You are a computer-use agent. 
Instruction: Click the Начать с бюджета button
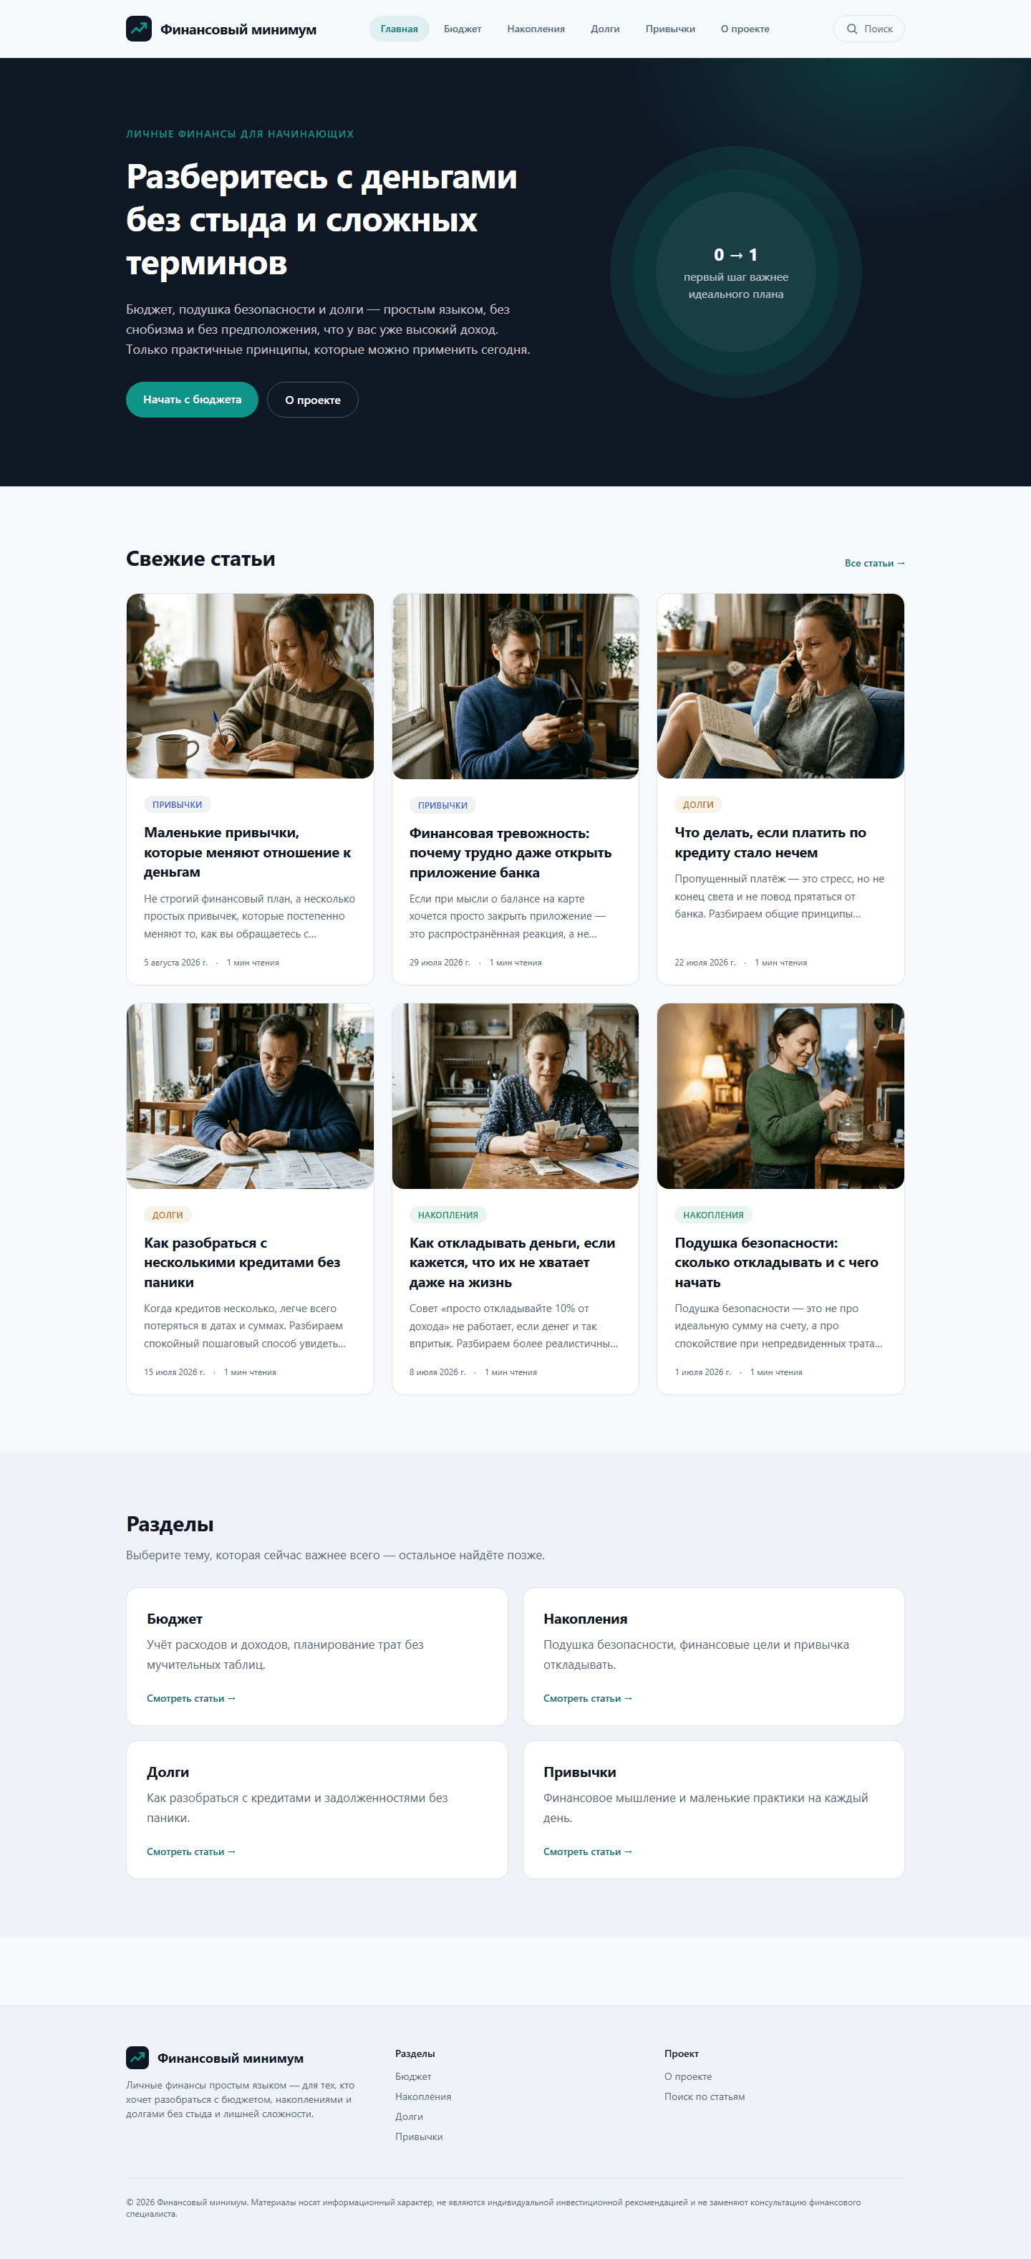[192, 399]
